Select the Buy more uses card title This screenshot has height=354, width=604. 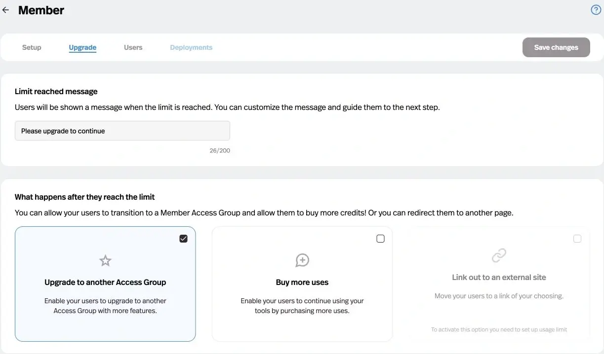[302, 283]
